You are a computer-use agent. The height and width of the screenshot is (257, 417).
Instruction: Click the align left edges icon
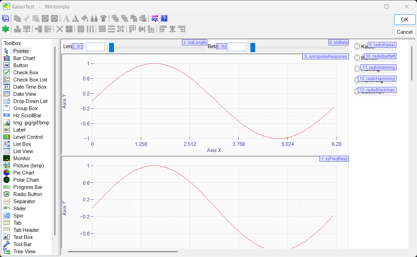(163, 29)
